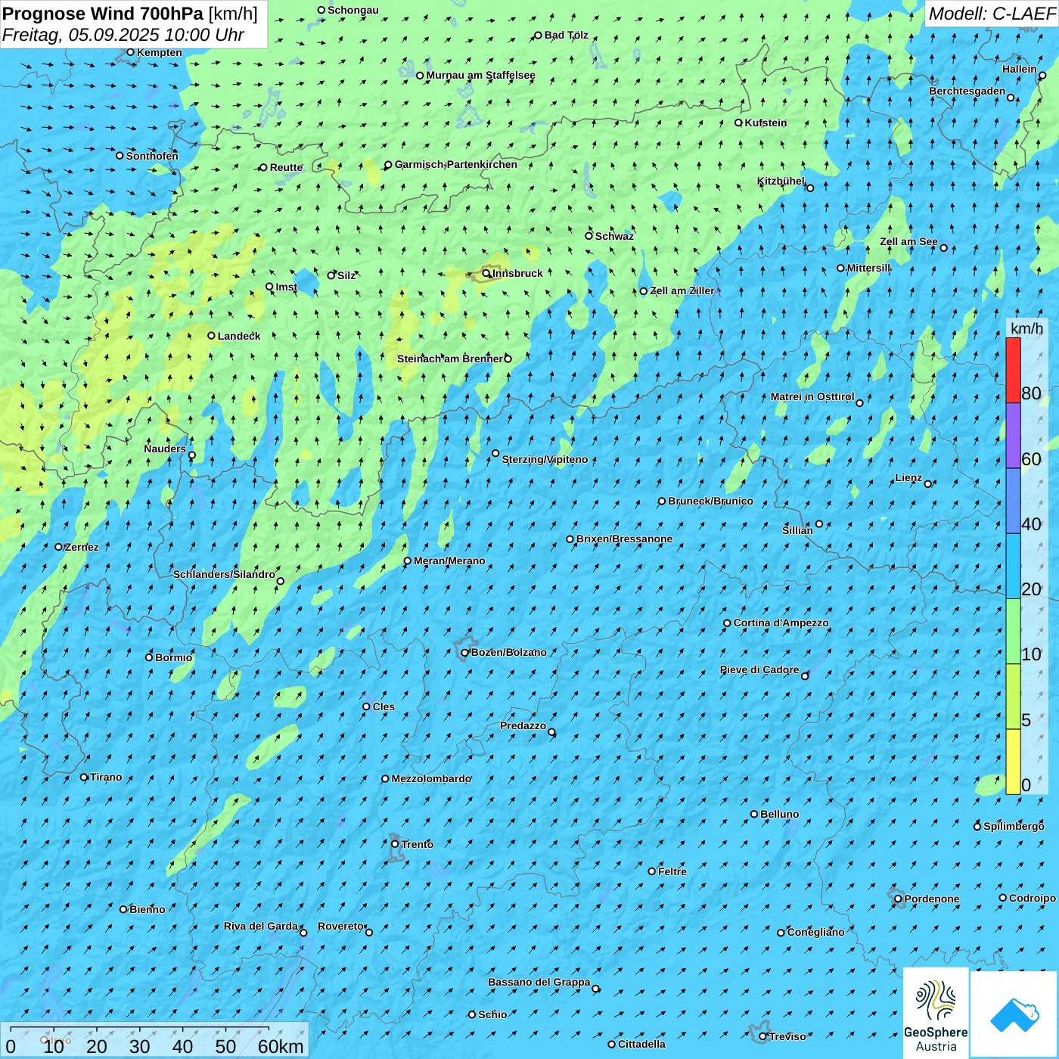
Task: Click the Hallein location dot
Action: (1042, 76)
